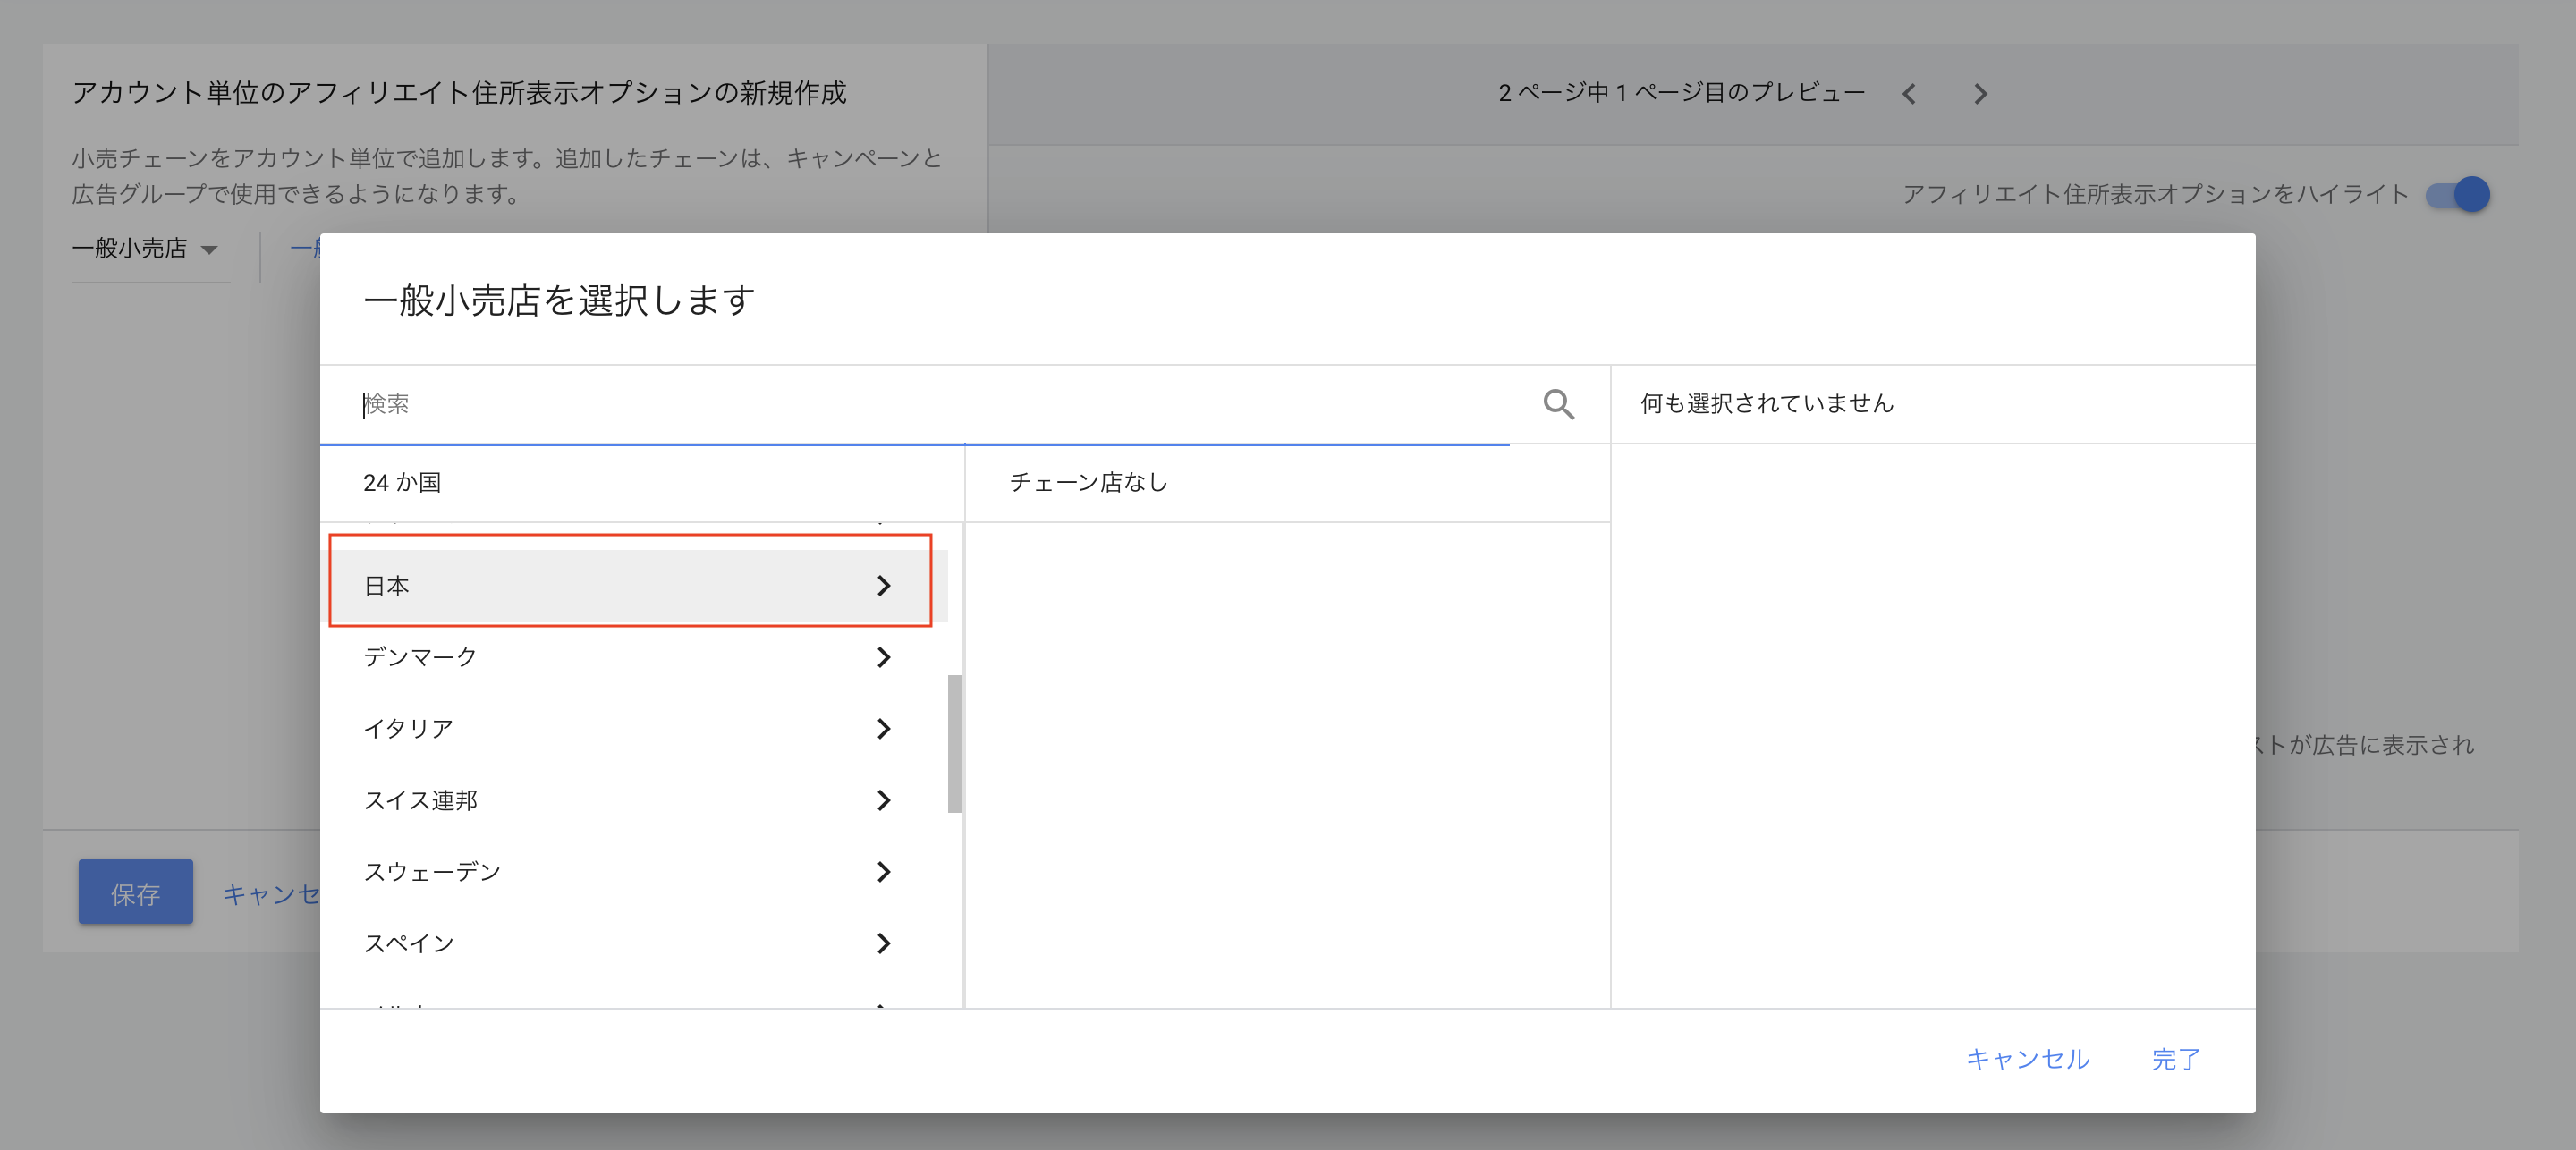Expand デンマーク chevron arrow
2576x1150 pixels.
tap(883, 657)
